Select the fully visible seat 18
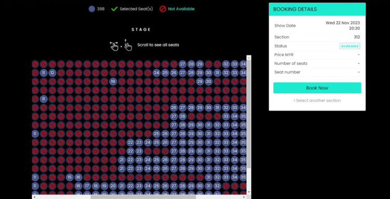Screen dimensions: 390x199 click(x=96, y=186)
